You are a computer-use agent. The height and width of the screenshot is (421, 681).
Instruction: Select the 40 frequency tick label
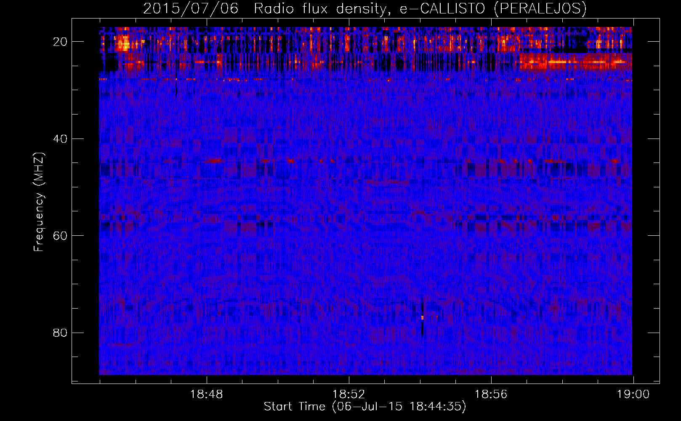click(61, 139)
